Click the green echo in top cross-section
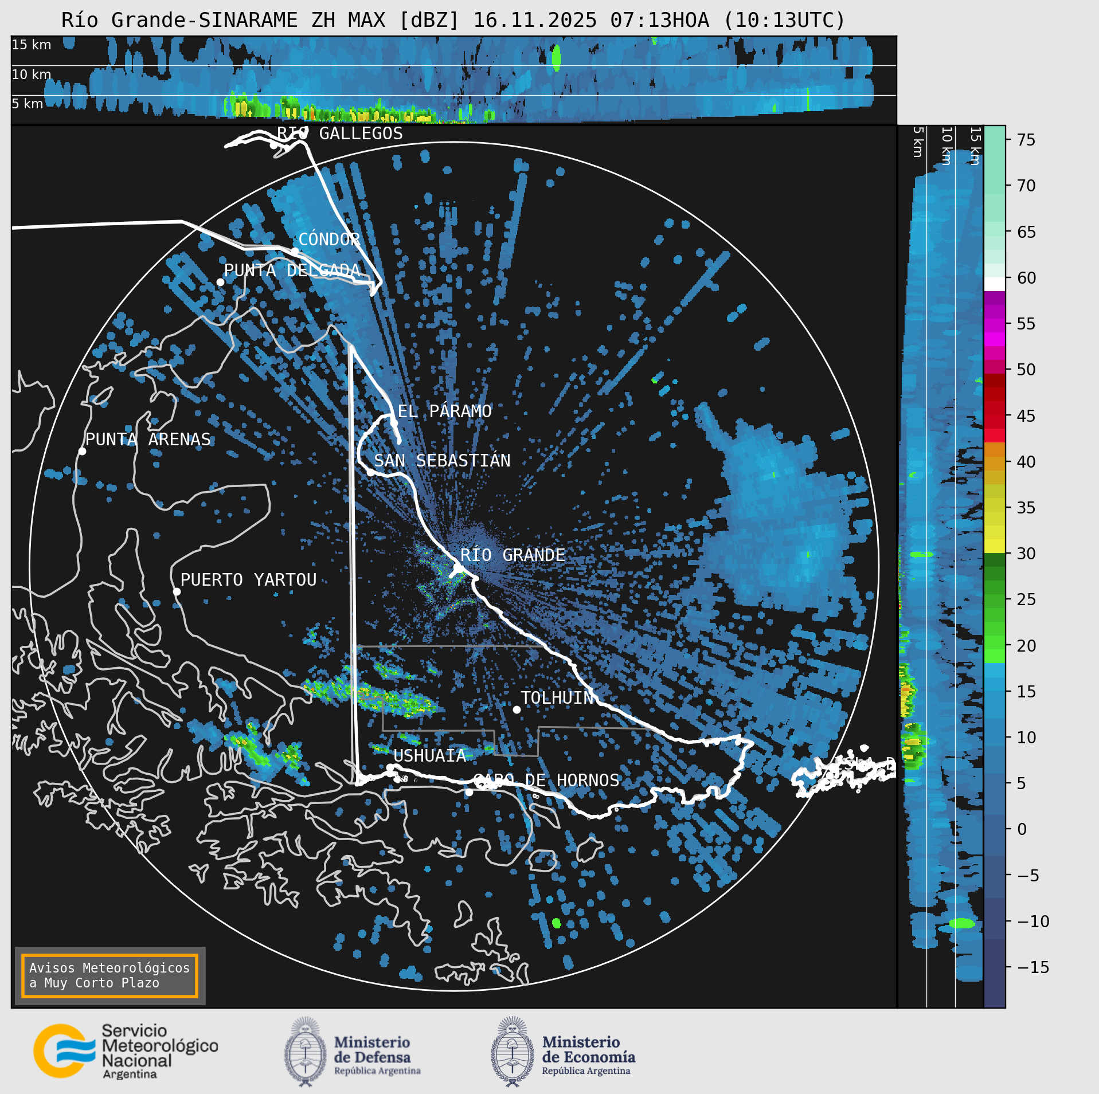The height and width of the screenshot is (1094, 1099). pyautogui.click(x=556, y=58)
